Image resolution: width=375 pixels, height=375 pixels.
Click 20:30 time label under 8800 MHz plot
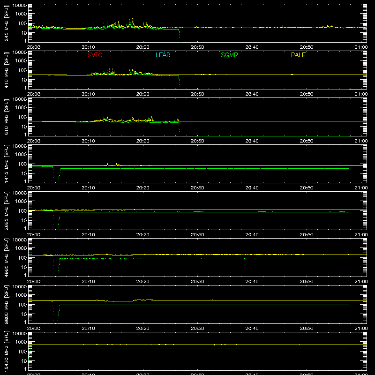[x=197, y=329]
